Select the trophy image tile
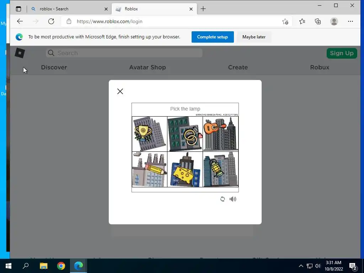The height and width of the screenshot is (273, 364). tap(150, 134)
